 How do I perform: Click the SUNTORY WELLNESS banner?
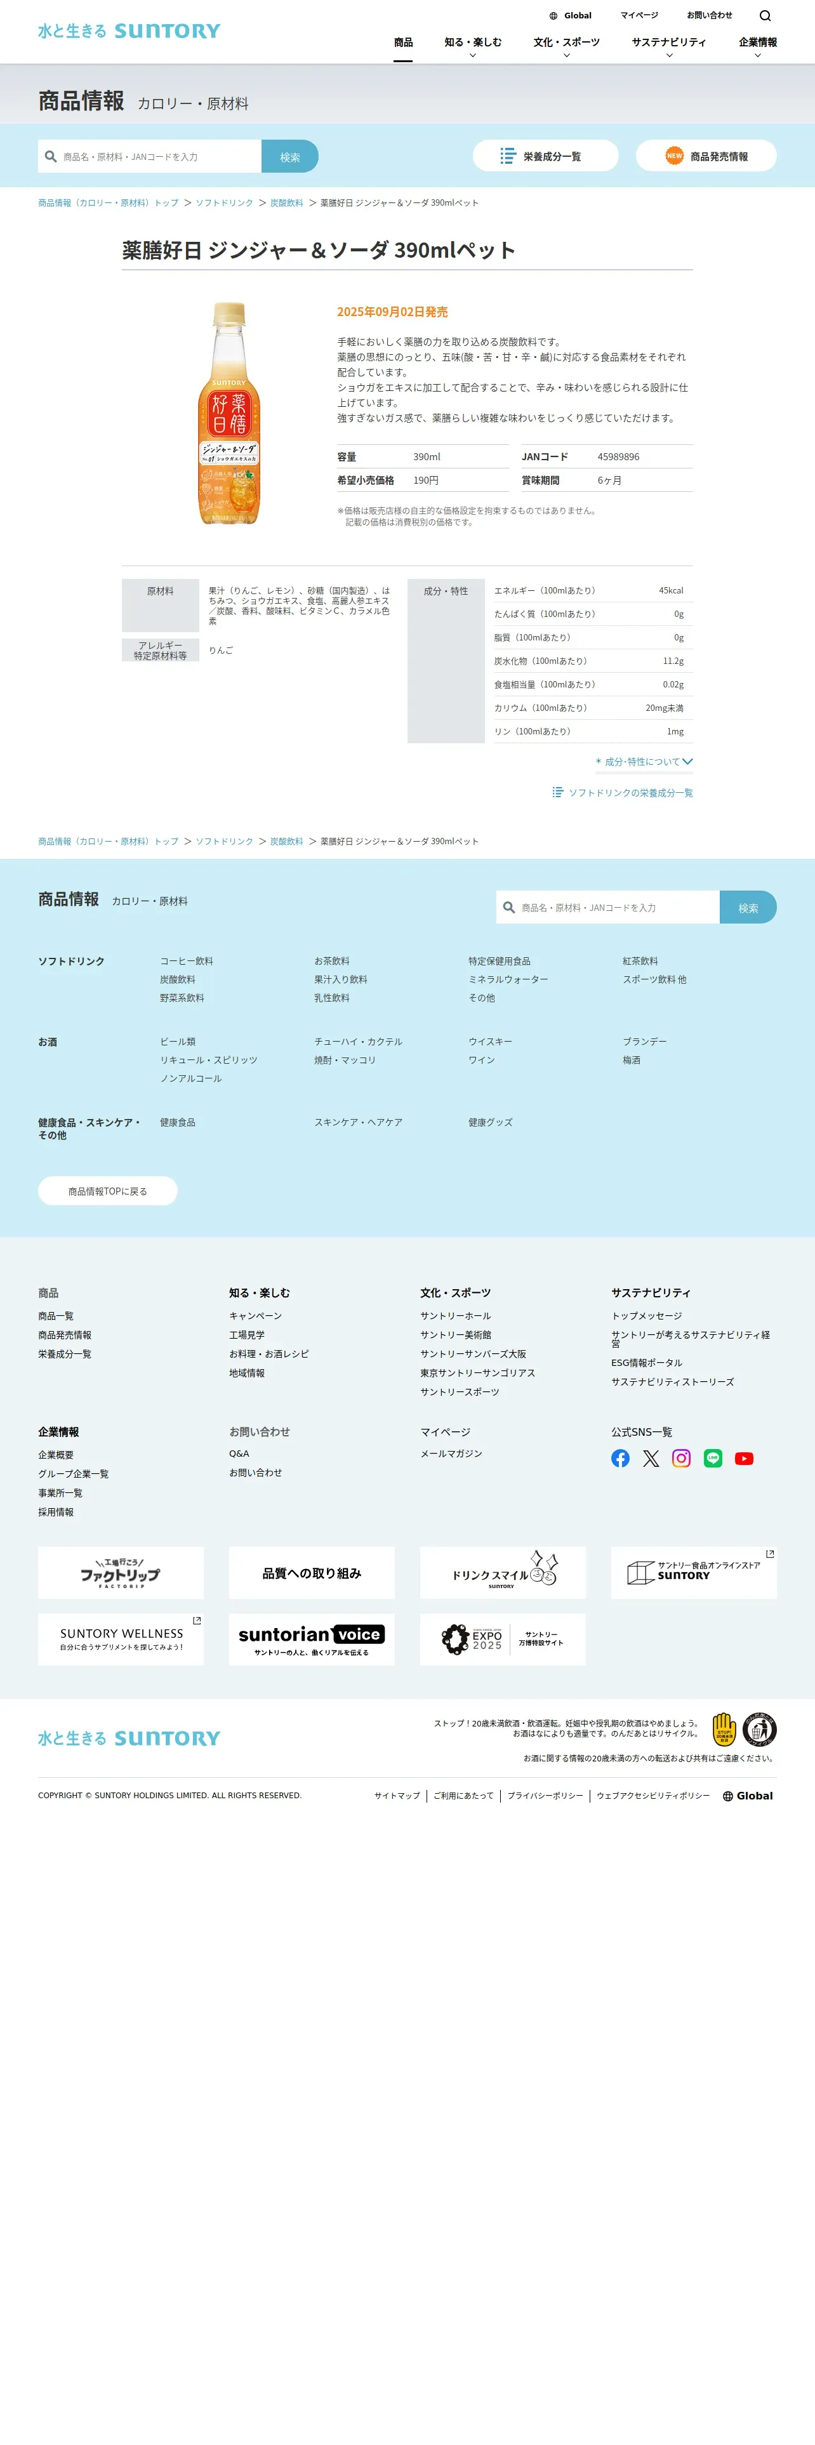tap(121, 1639)
